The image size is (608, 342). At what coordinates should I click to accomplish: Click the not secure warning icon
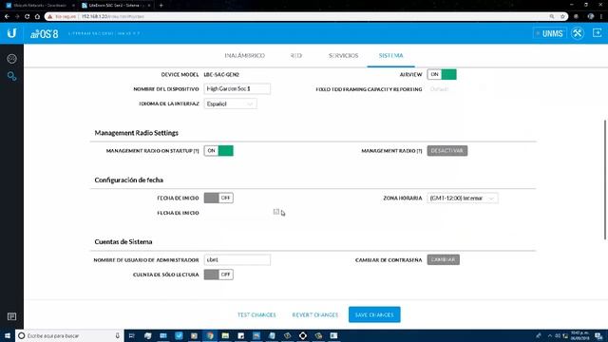pos(50,17)
